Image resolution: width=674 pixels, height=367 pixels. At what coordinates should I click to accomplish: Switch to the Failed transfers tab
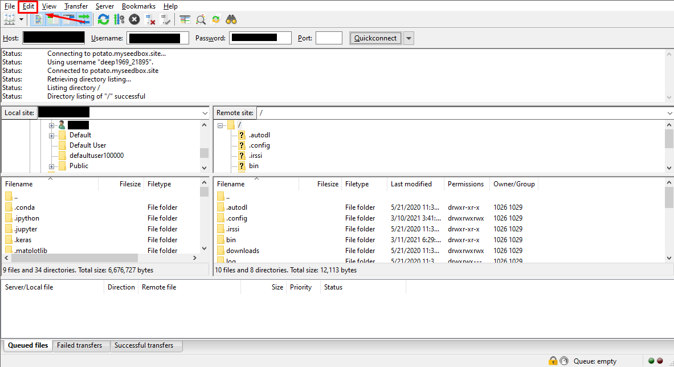tap(80, 345)
